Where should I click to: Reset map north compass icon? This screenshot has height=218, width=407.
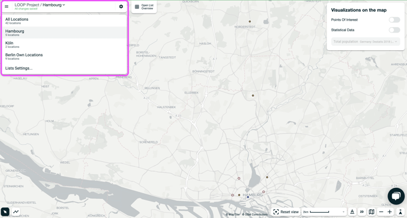point(400,212)
